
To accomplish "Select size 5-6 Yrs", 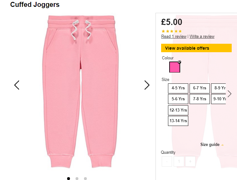I will click(x=178, y=99).
